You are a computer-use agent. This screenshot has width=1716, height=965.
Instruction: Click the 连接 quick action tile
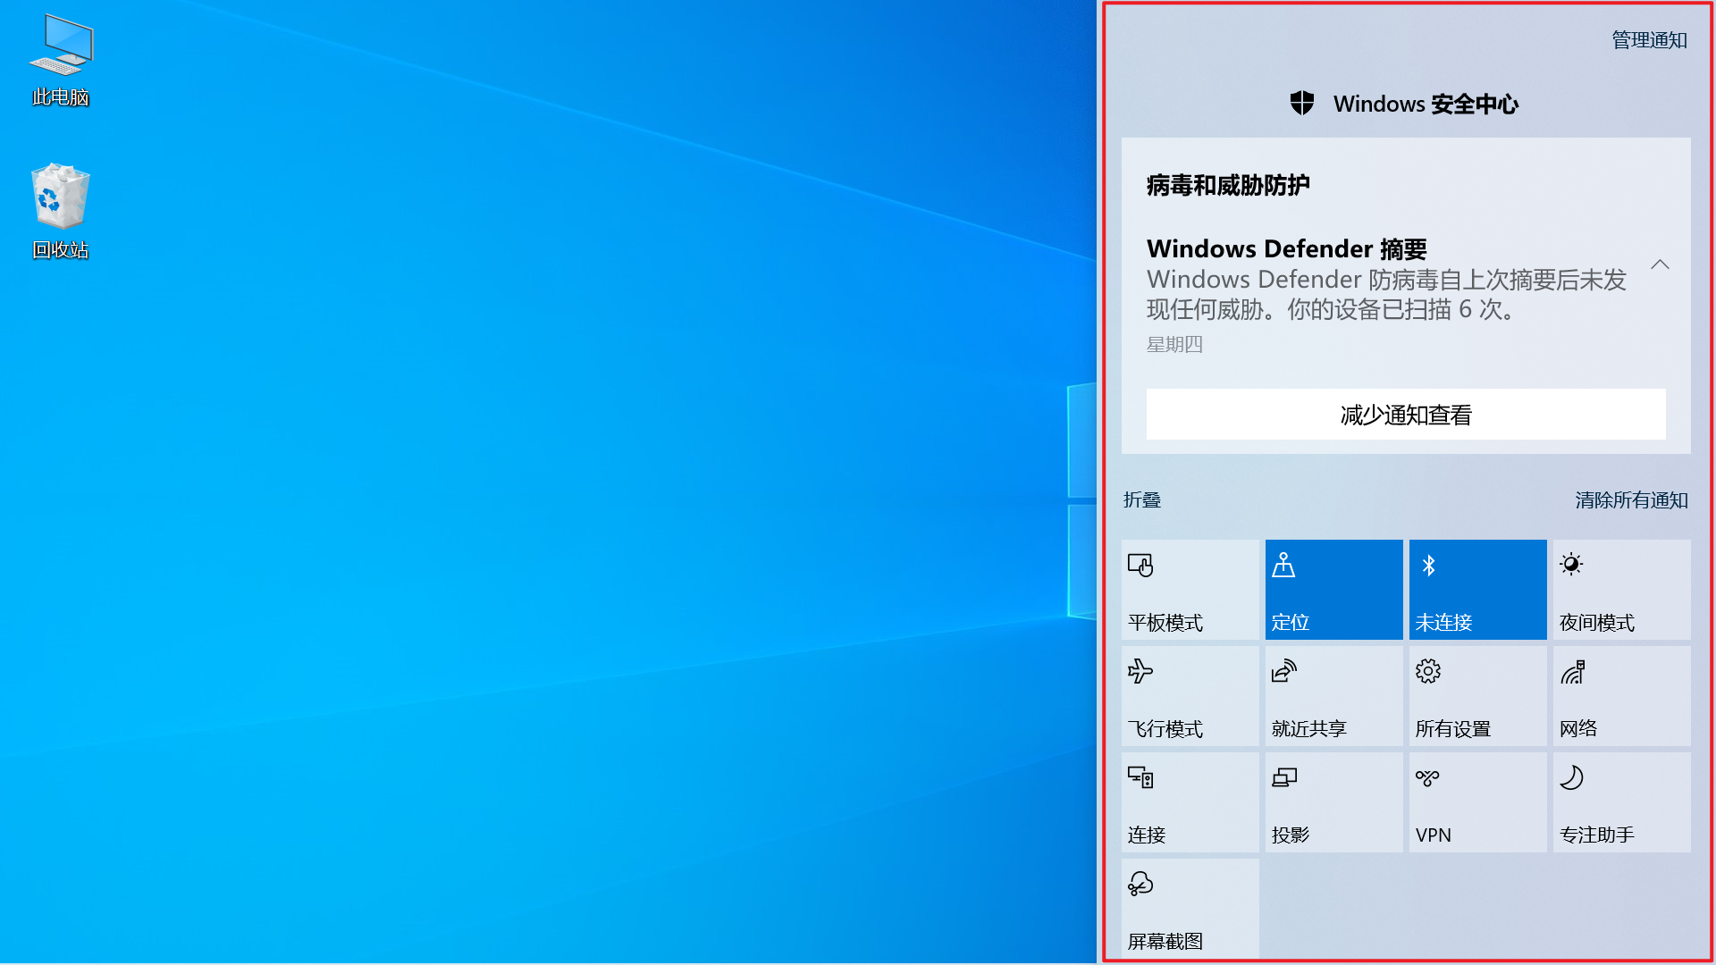(1190, 802)
